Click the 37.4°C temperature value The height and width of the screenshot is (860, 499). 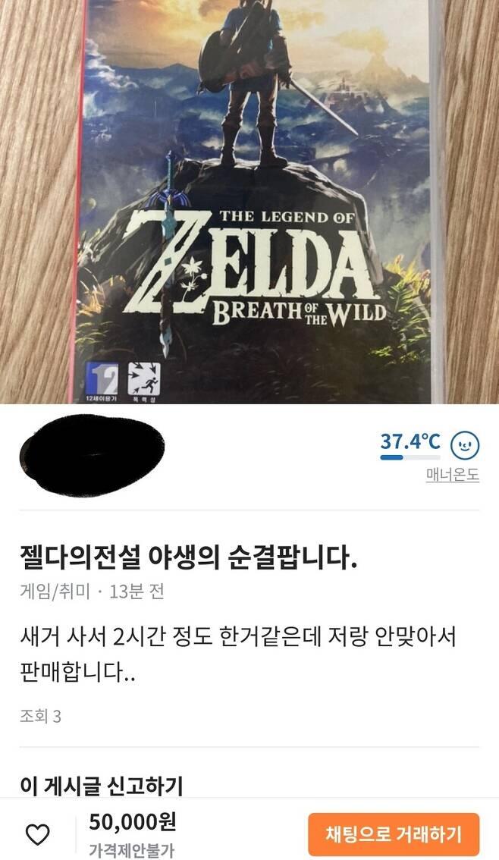pos(410,441)
